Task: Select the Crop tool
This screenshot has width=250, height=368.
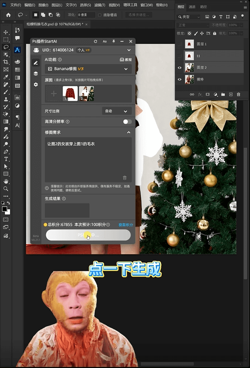Action: [6, 62]
